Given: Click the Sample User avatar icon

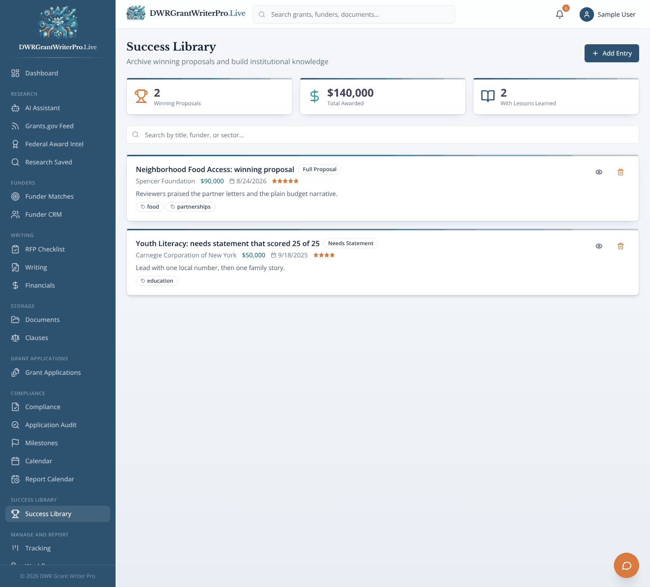Looking at the screenshot, I should [x=587, y=14].
